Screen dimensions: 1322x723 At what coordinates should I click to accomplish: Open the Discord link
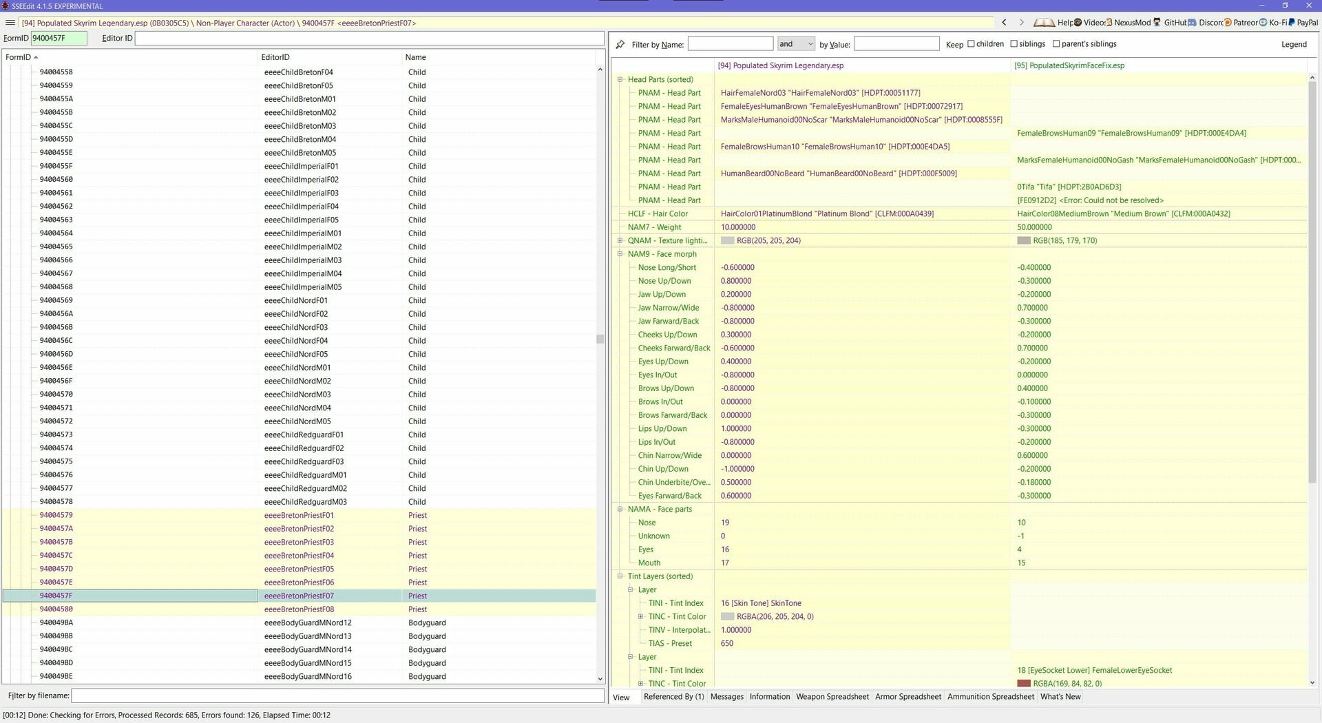point(1205,23)
